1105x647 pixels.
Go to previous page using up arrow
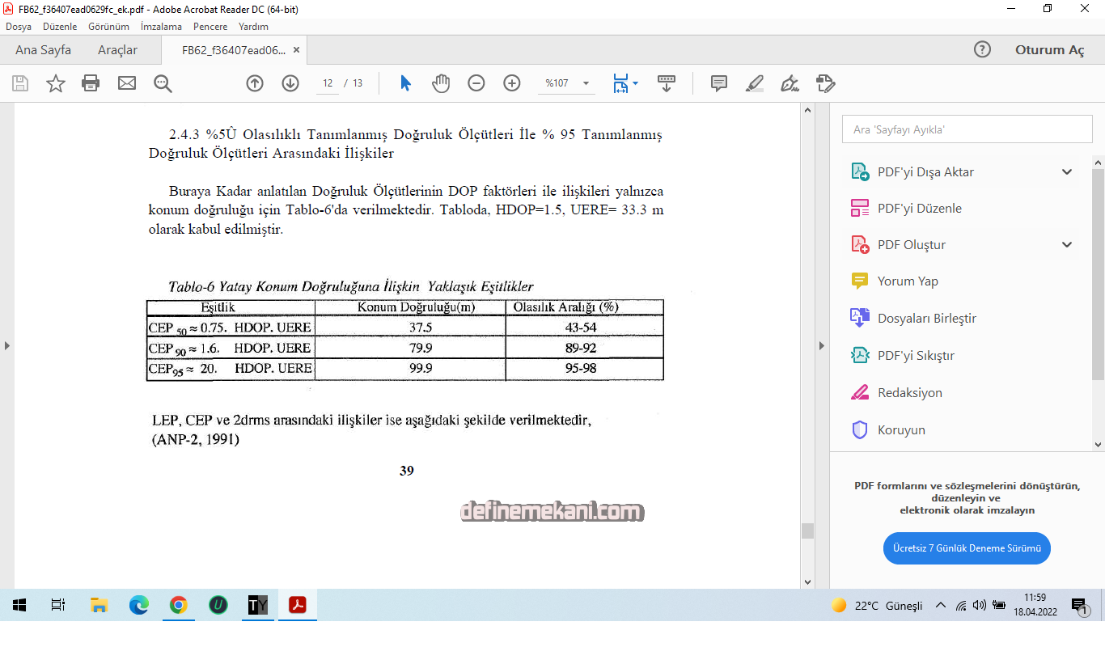point(255,83)
